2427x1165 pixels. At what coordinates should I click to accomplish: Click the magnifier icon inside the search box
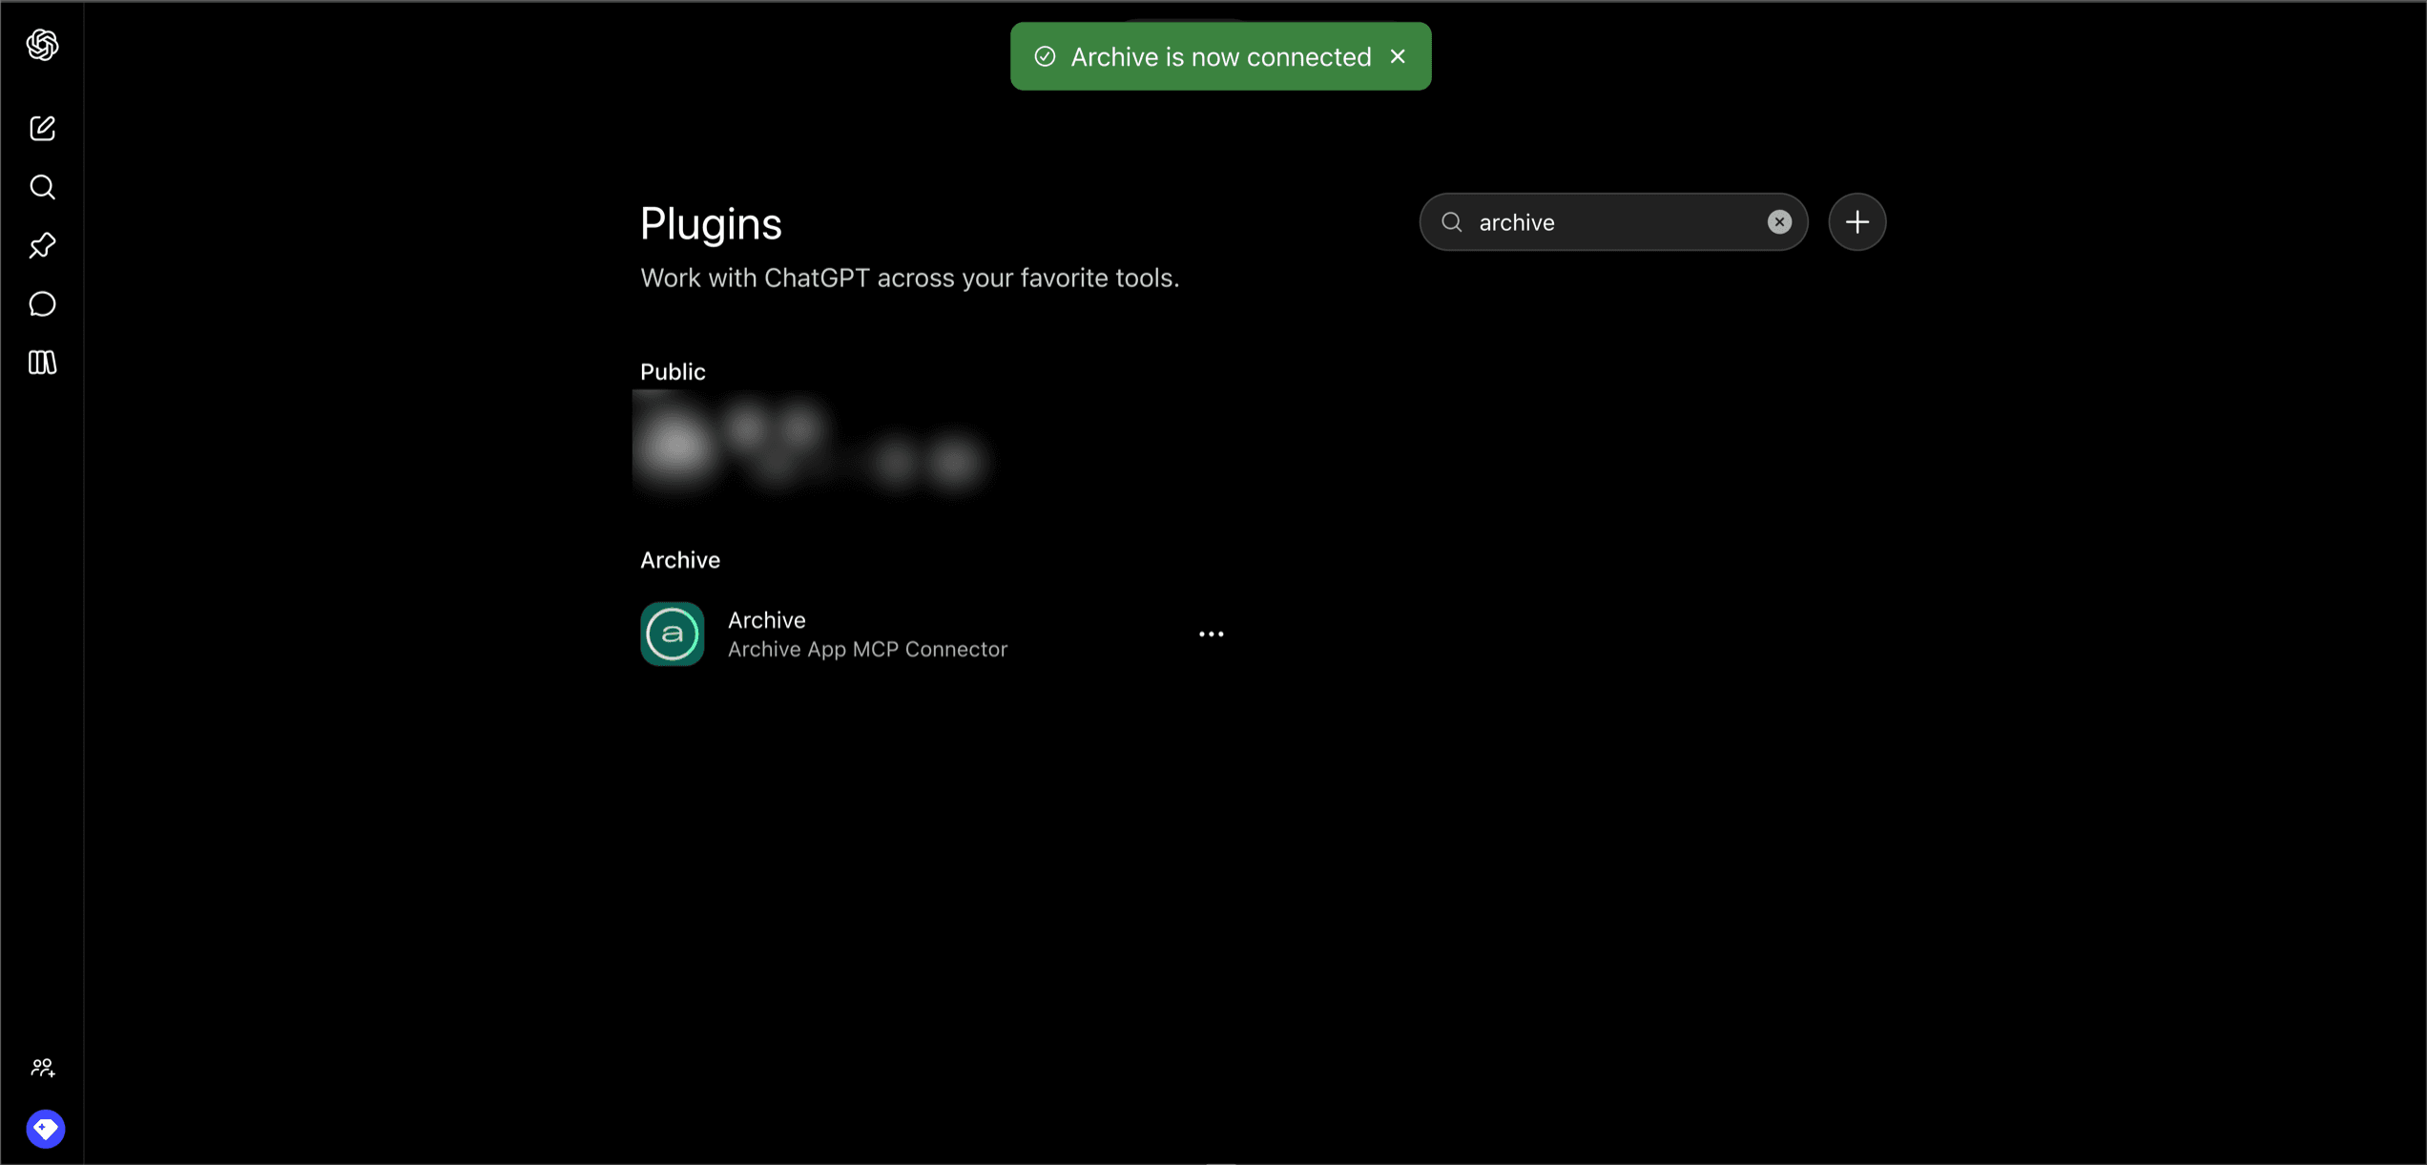point(1452,222)
